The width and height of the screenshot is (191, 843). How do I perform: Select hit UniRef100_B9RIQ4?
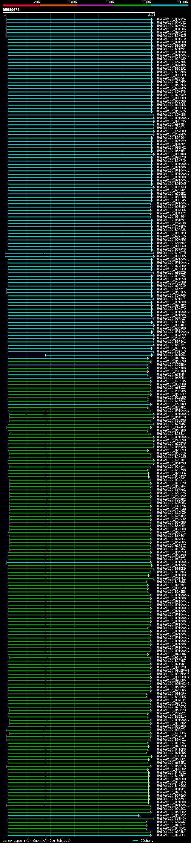pyautogui.click(x=171, y=138)
